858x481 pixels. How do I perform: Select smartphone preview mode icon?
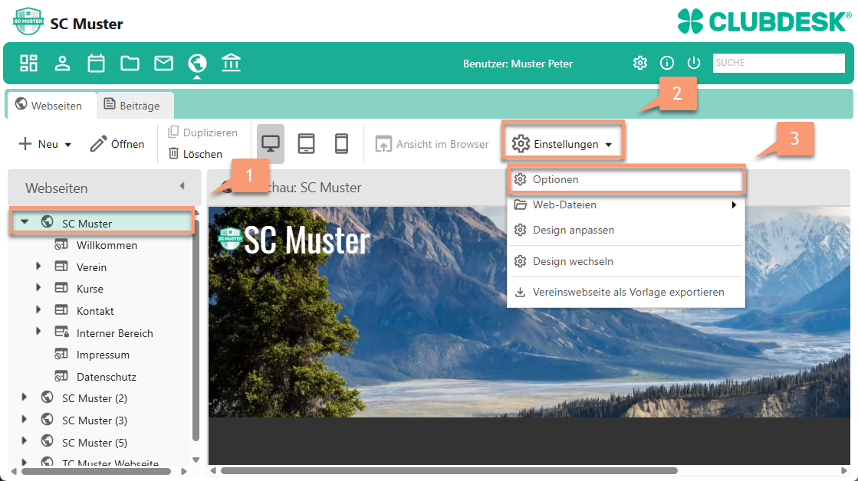pyautogui.click(x=341, y=144)
